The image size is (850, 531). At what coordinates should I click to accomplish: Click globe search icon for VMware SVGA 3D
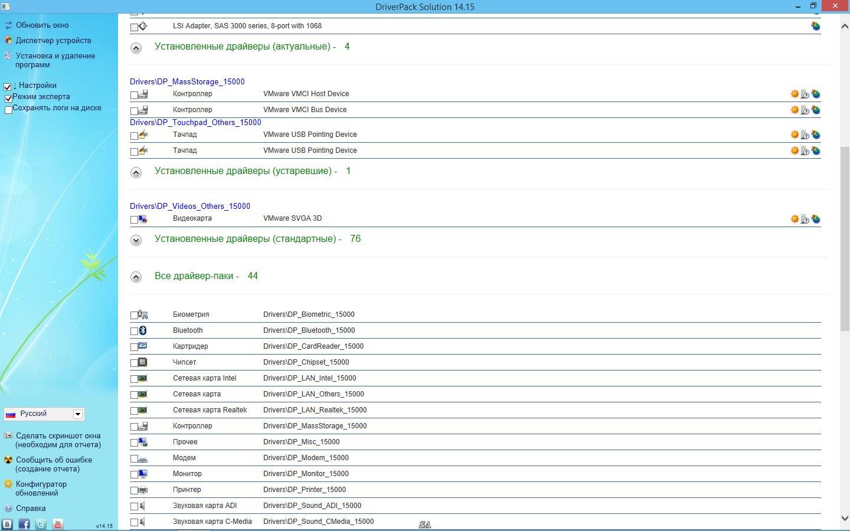815,219
